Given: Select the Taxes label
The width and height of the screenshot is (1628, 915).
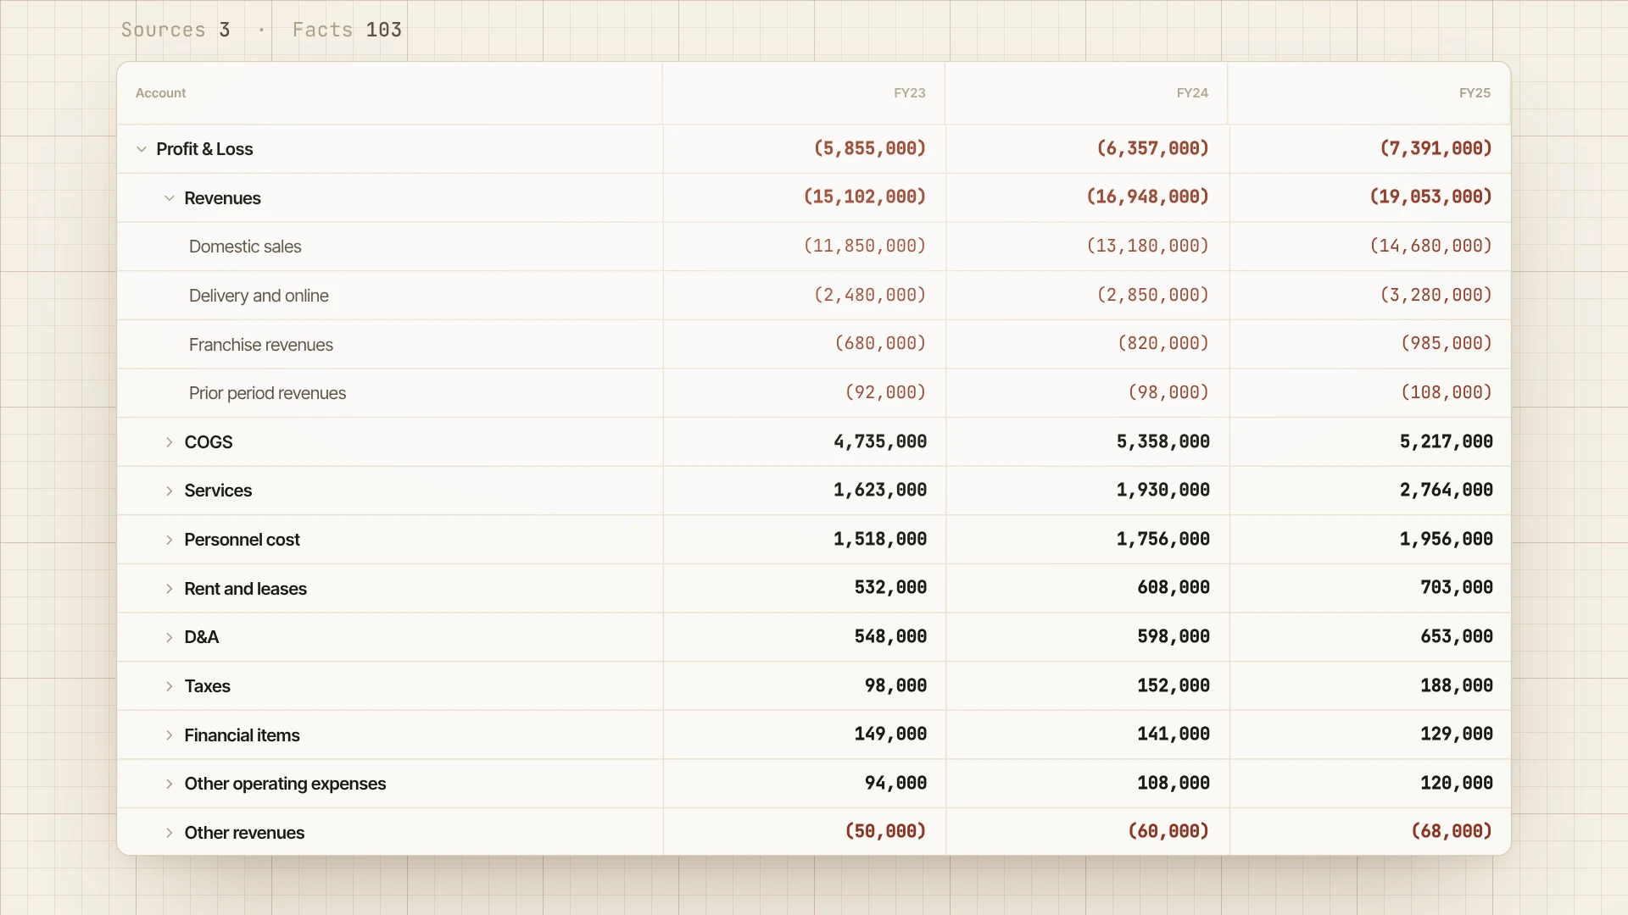Looking at the screenshot, I should pyautogui.click(x=207, y=686).
